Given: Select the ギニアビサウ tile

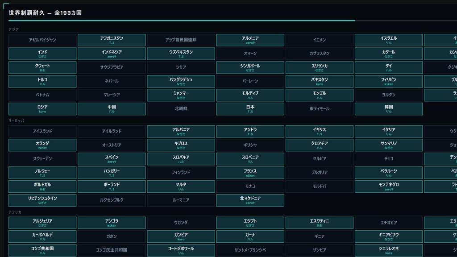Looking at the screenshot, I should click(389, 236).
